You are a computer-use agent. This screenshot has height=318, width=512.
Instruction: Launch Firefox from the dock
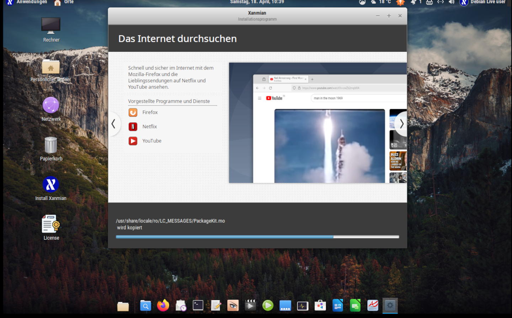pos(163,306)
